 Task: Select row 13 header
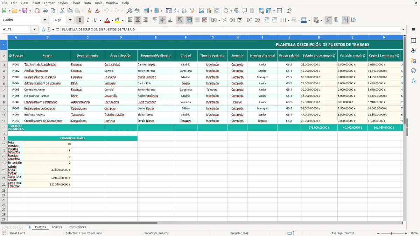[4, 128]
